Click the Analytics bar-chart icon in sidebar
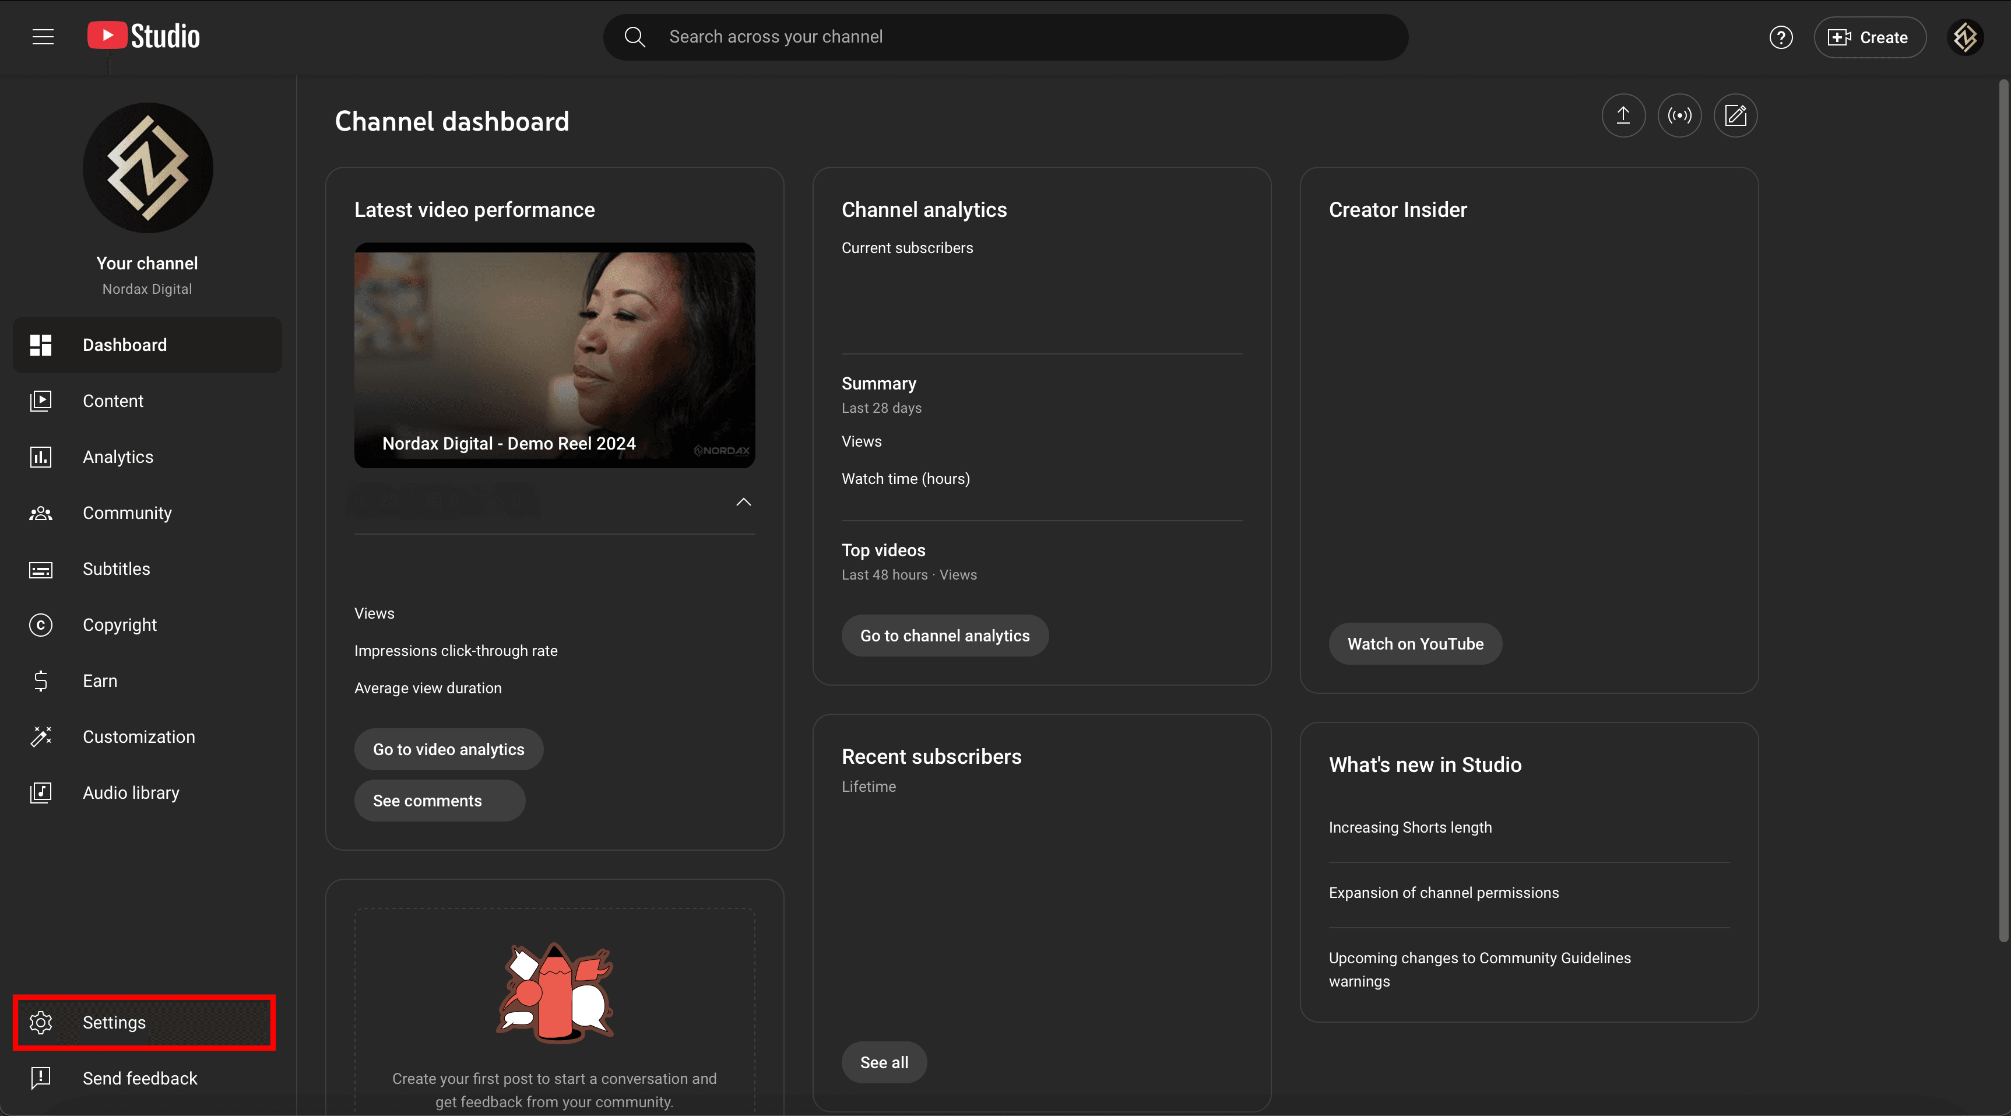The width and height of the screenshot is (2011, 1116). [40, 457]
